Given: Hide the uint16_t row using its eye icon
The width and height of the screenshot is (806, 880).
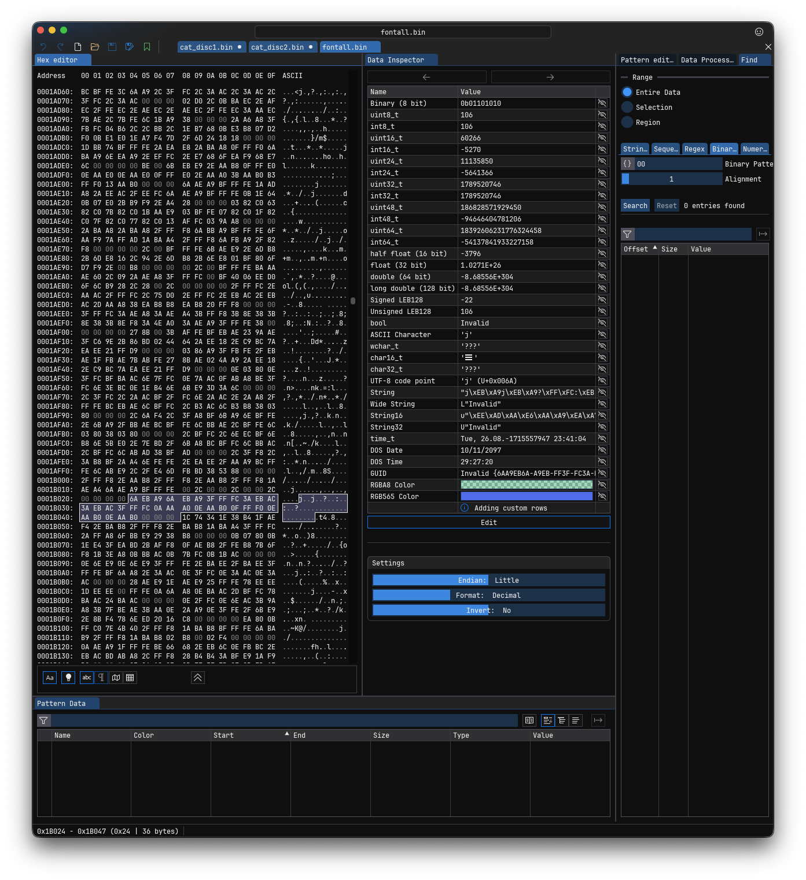Looking at the screenshot, I should pos(602,138).
